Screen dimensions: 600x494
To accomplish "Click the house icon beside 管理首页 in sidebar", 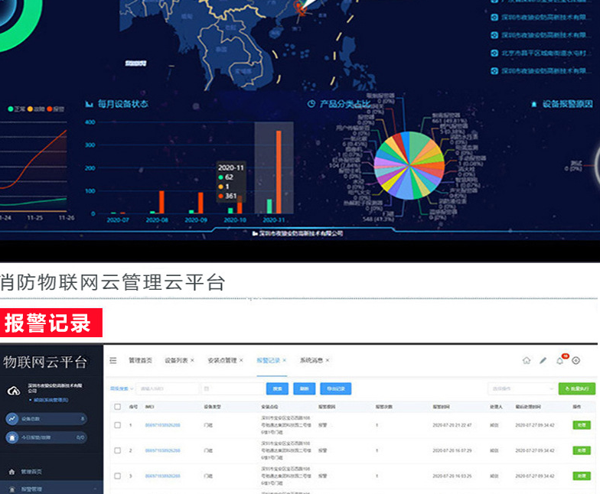I will tap(12, 471).
